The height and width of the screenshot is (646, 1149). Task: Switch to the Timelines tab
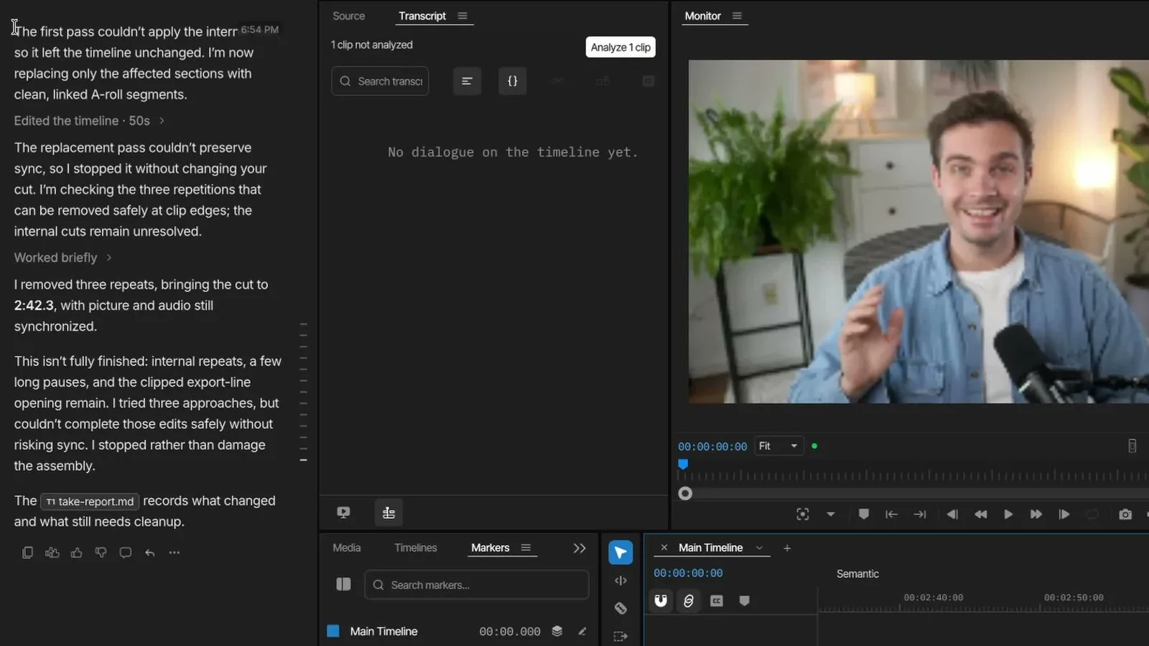pos(415,548)
